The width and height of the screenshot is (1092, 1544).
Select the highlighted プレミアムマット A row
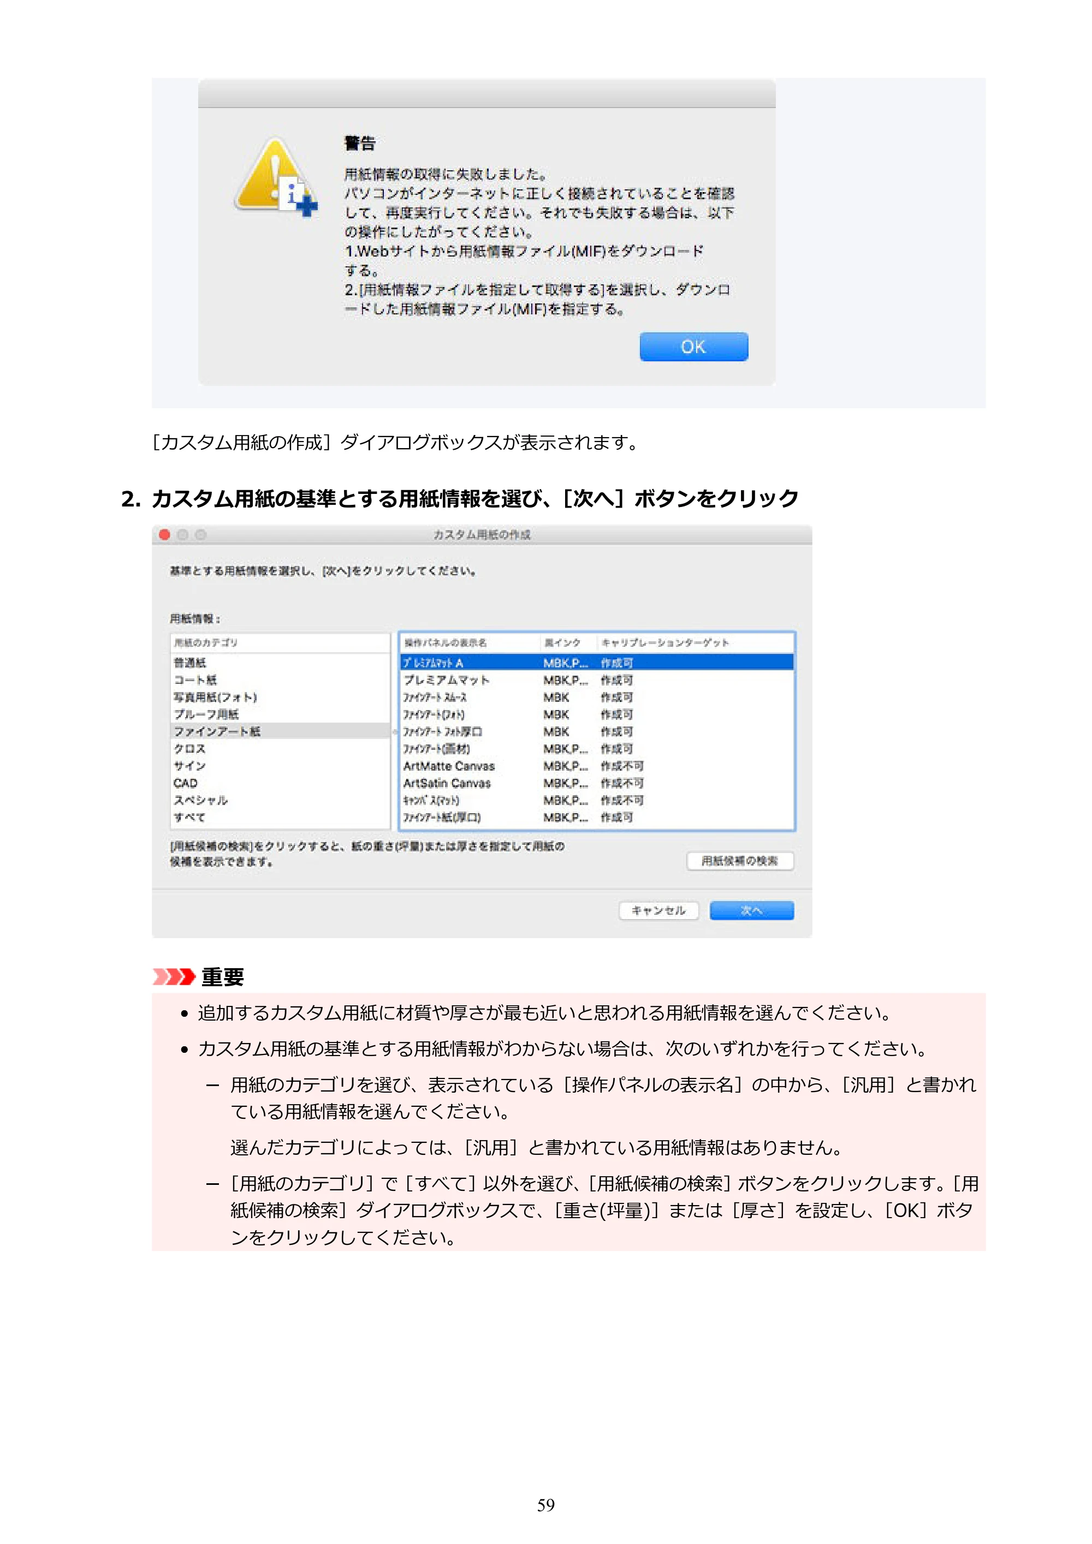(x=597, y=663)
